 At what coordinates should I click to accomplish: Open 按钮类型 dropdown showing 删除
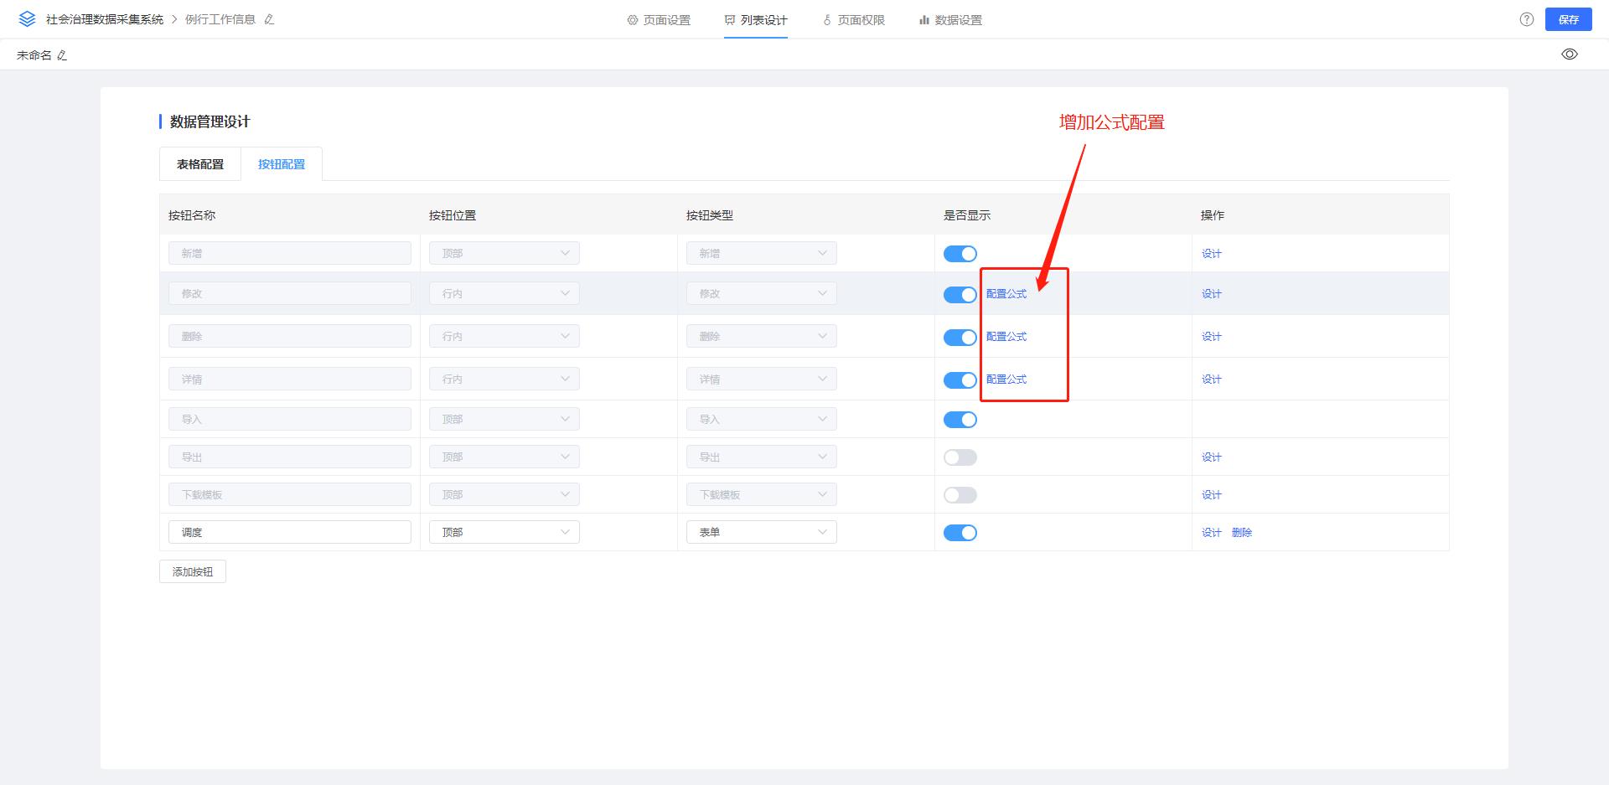point(762,336)
